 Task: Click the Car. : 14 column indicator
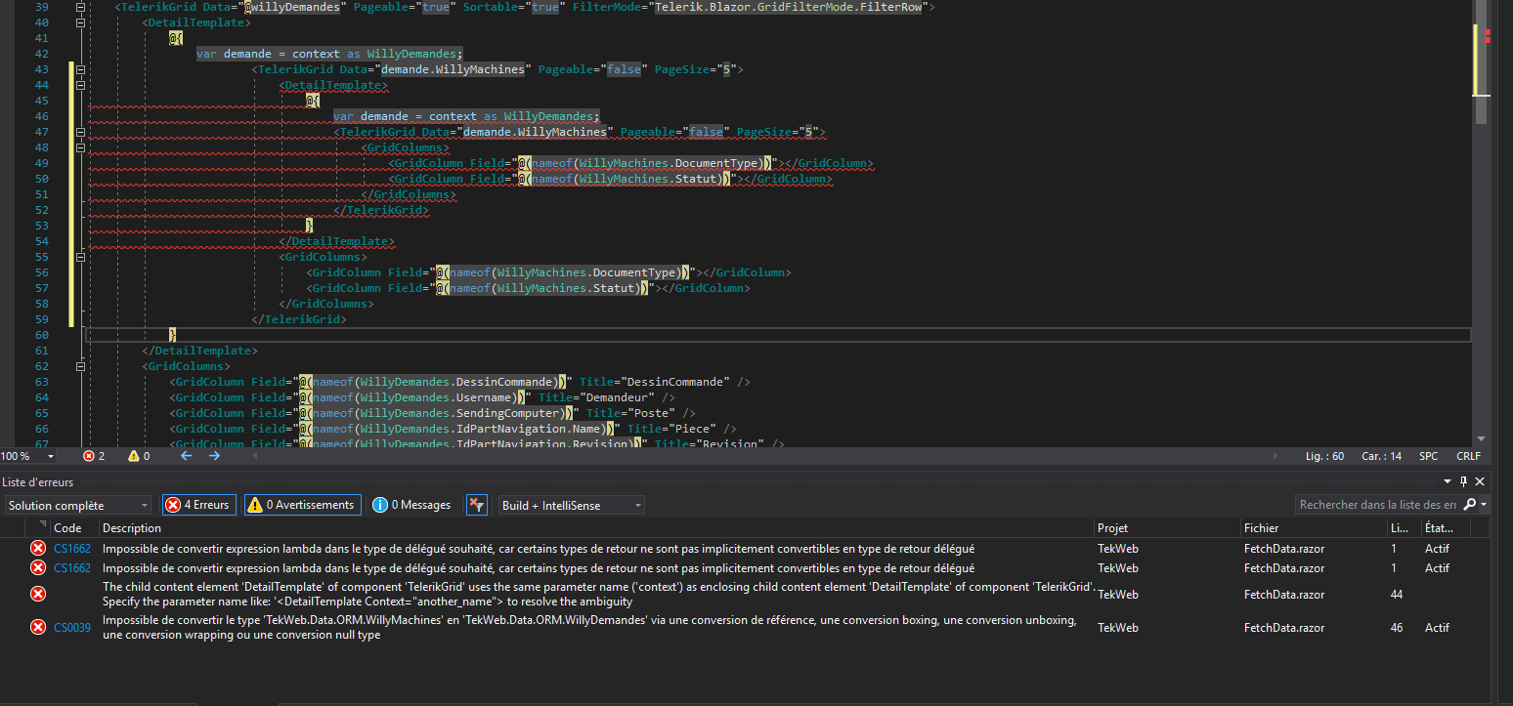click(1380, 456)
